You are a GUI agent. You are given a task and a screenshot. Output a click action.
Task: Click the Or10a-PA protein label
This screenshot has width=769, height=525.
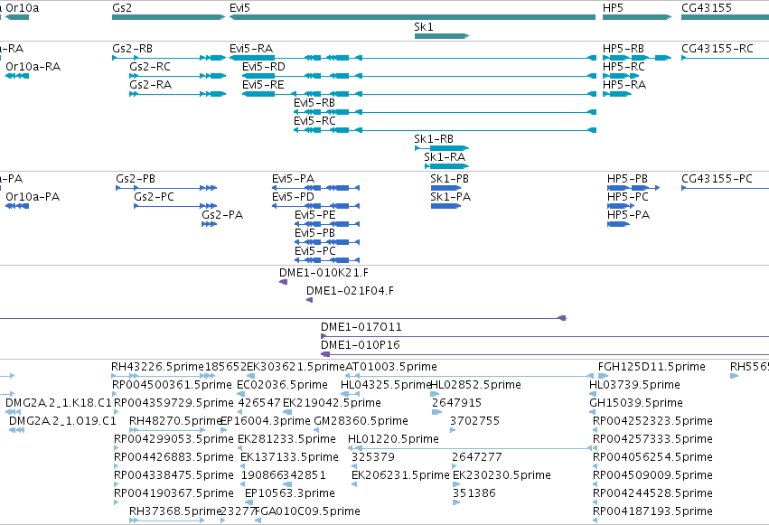click(33, 197)
